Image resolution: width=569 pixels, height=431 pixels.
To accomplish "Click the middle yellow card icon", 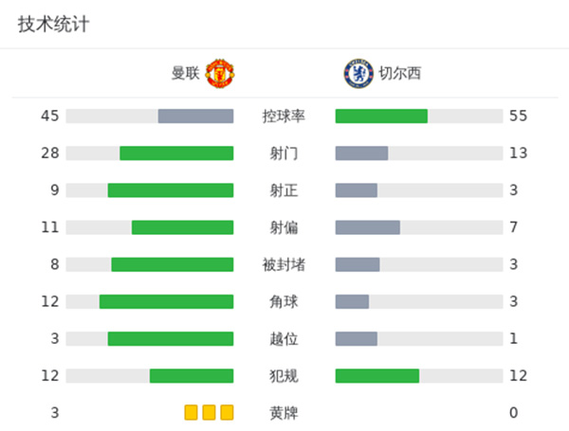I will pos(209,412).
